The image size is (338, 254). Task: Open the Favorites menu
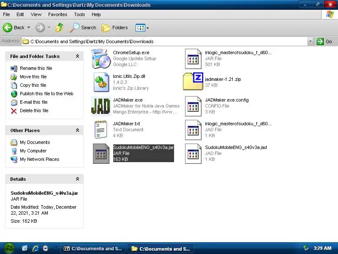click(57, 14)
